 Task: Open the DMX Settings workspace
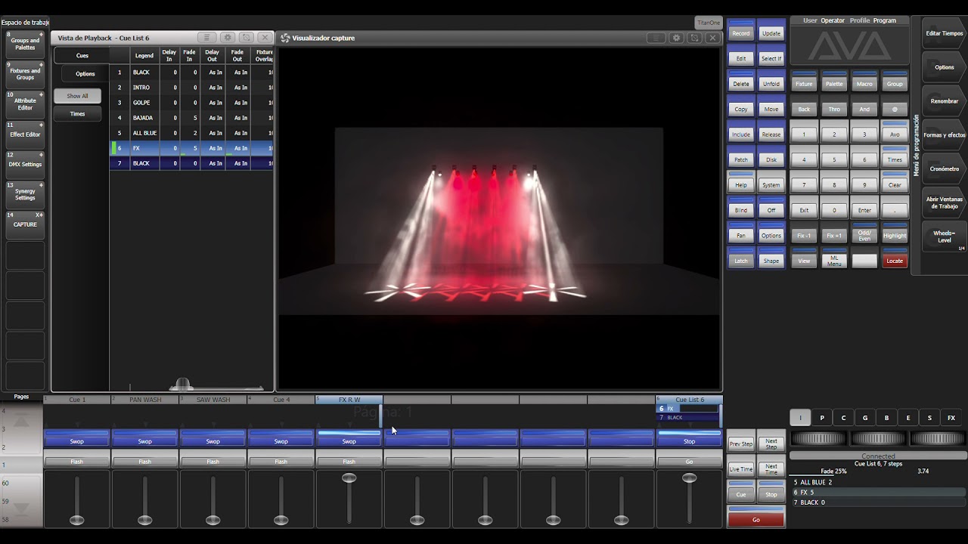click(x=25, y=164)
